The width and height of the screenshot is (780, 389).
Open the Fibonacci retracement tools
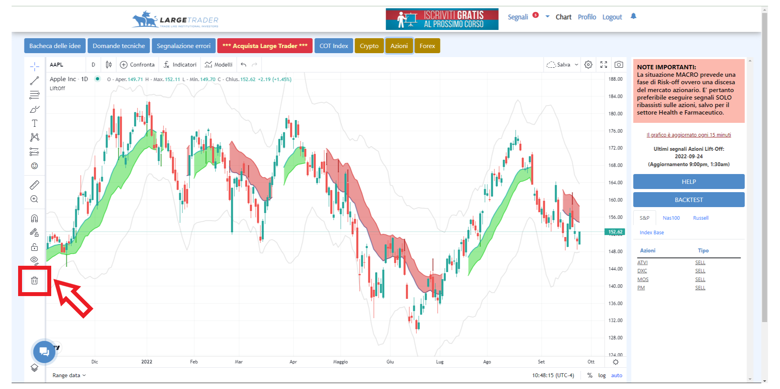34,95
